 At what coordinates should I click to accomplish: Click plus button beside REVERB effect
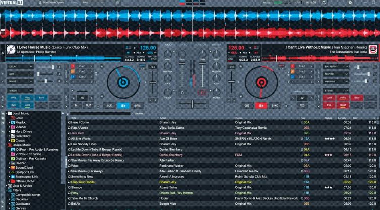tap(375, 74)
